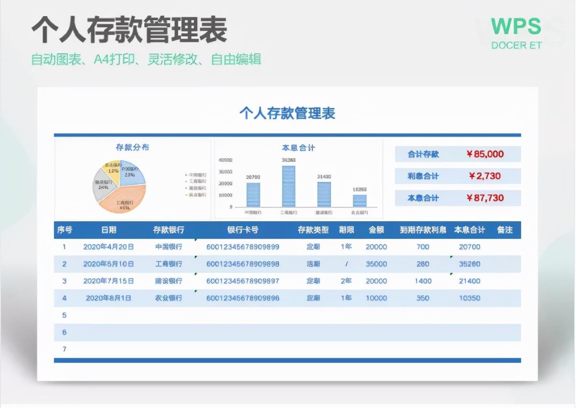Select the 700 interest cell
The height and width of the screenshot is (408, 576).
tap(423, 247)
